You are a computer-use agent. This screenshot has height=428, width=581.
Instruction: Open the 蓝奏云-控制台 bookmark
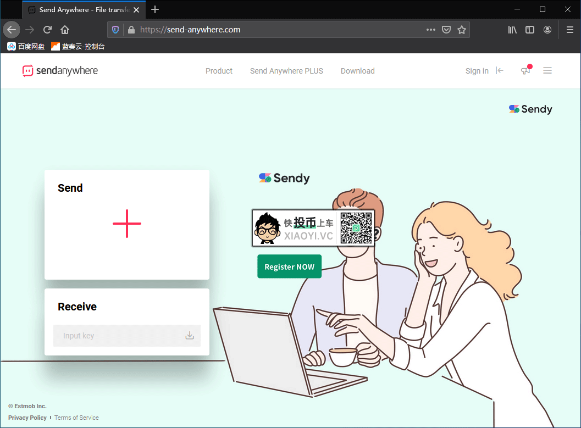[78, 46]
